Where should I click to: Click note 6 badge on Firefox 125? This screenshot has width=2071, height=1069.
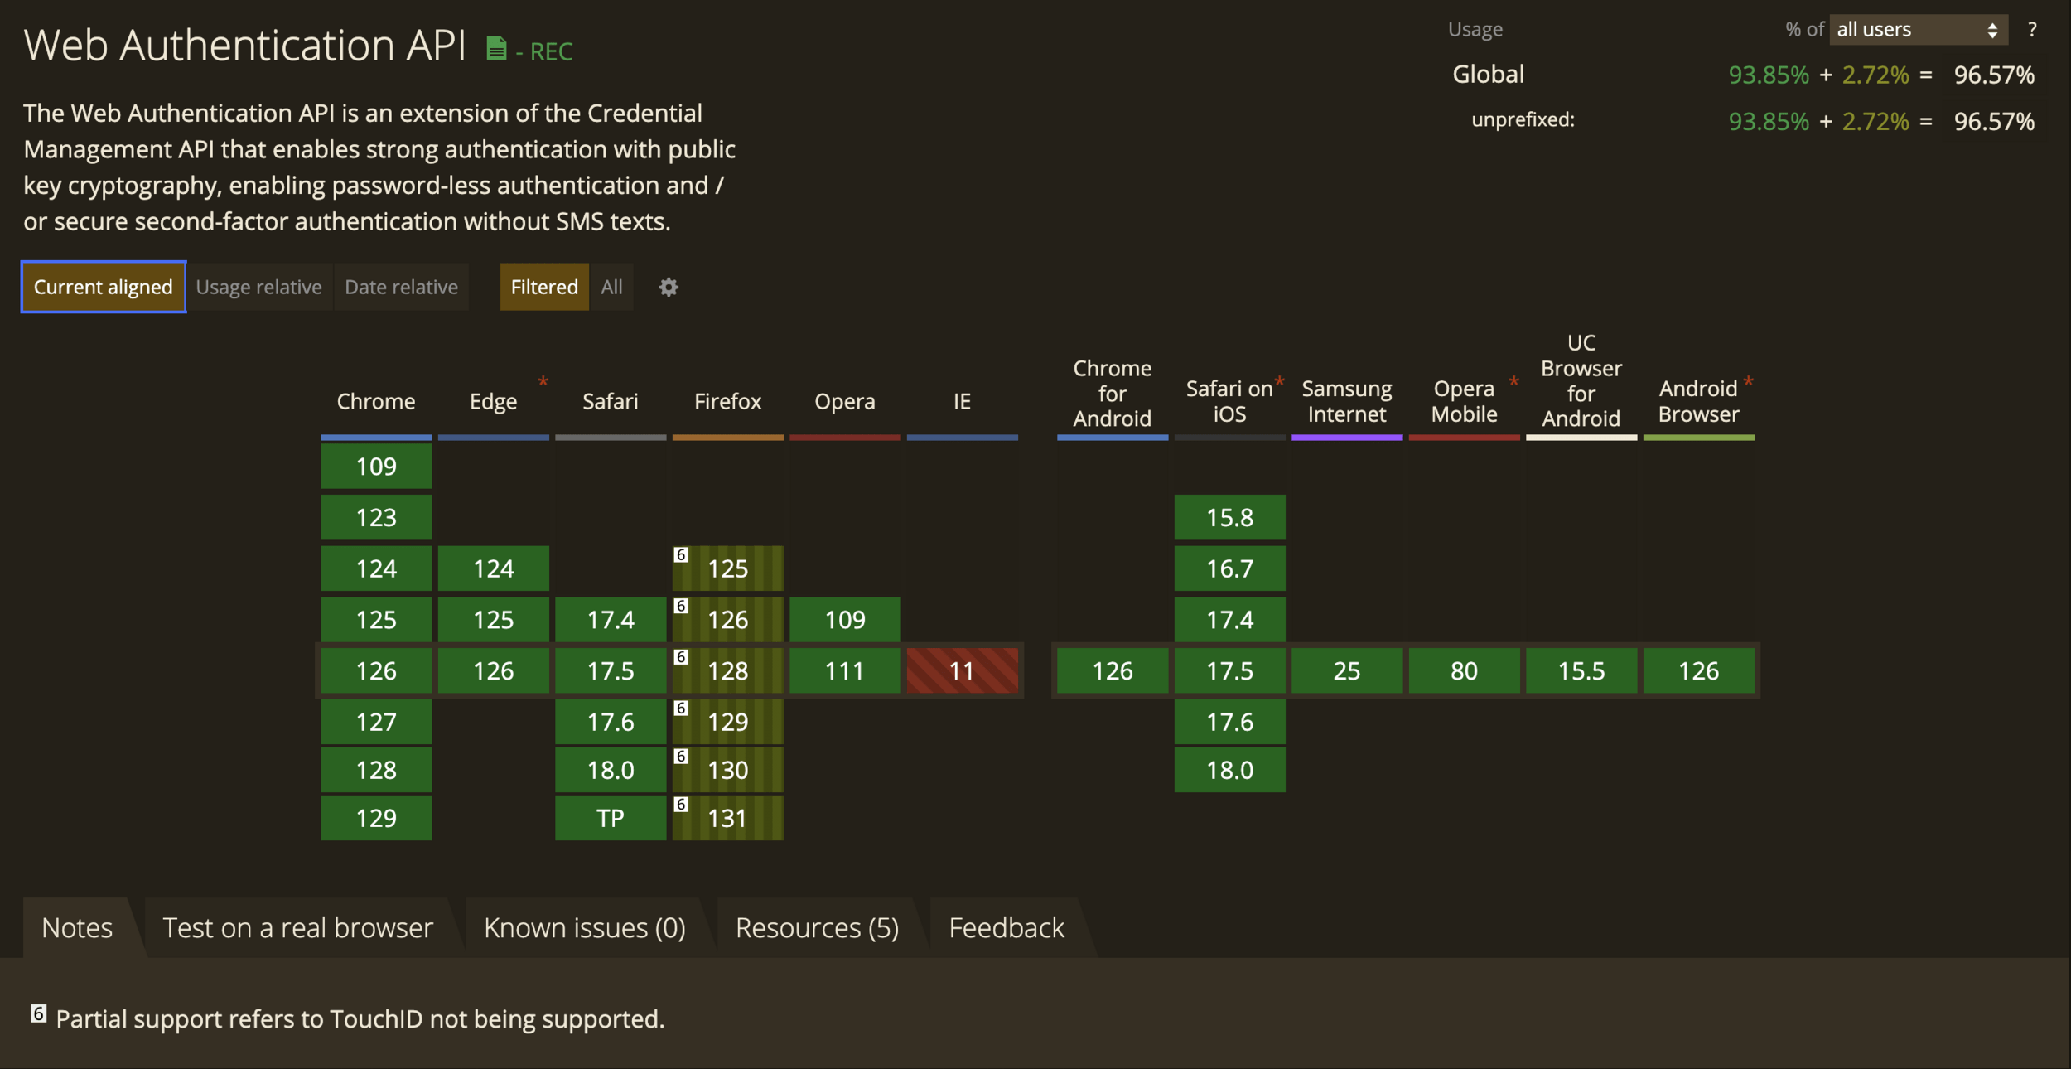coord(681,555)
